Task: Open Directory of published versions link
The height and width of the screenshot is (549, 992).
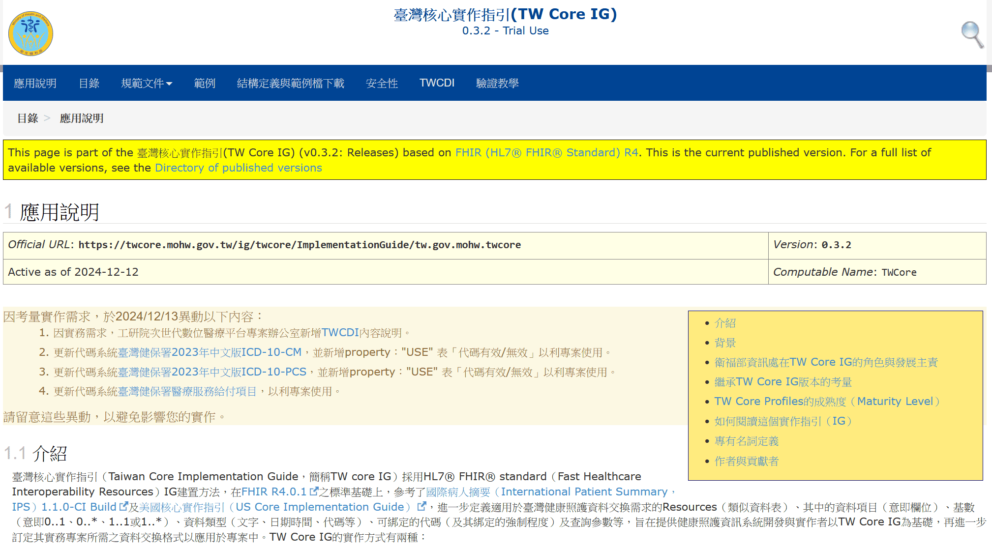Action: pyautogui.click(x=238, y=168)
